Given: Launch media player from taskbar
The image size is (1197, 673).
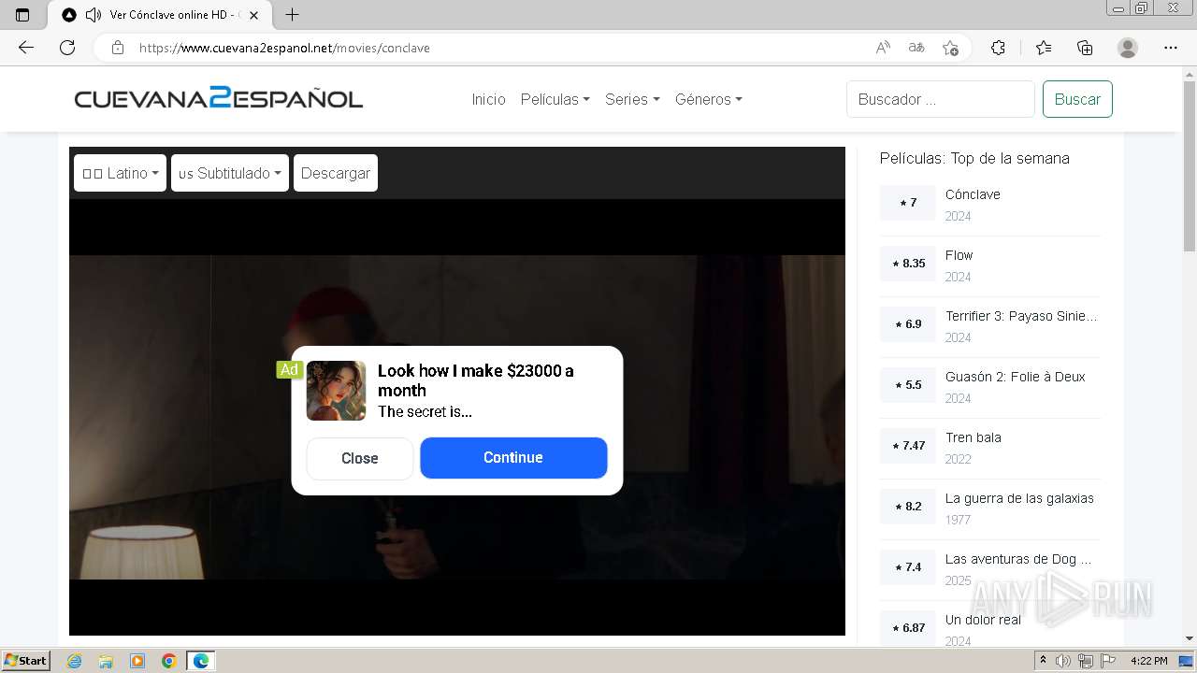Looking at the screenshot, I should click(137, 661).
